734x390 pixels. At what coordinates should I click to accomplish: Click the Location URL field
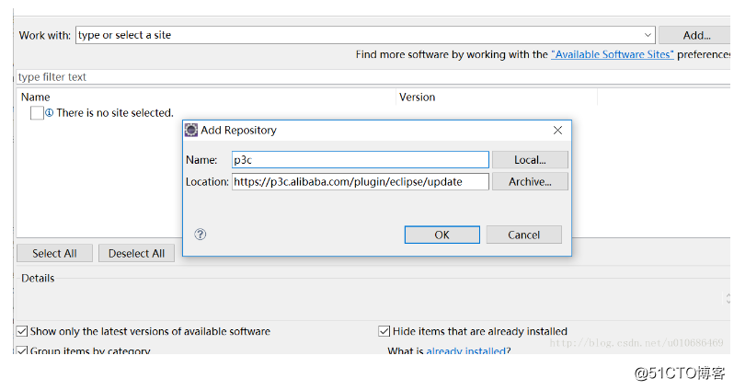(x=360, y=181)
